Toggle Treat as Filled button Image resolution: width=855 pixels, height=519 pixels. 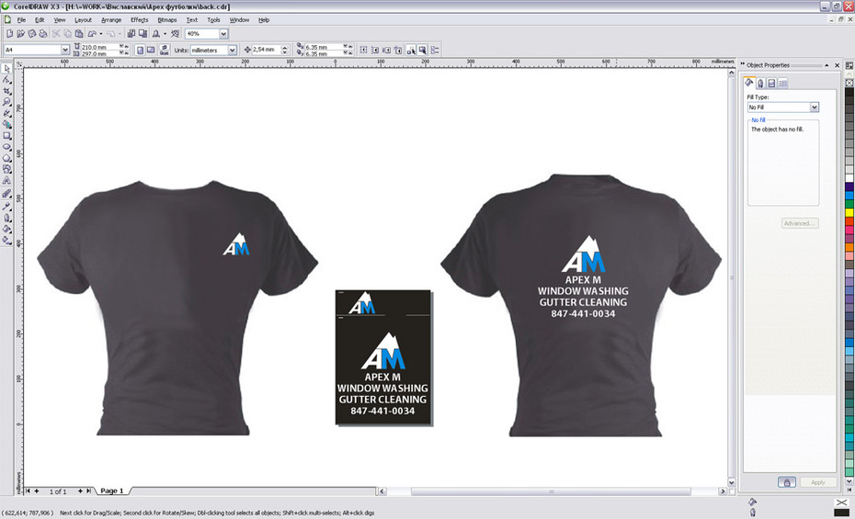[423, 51]
